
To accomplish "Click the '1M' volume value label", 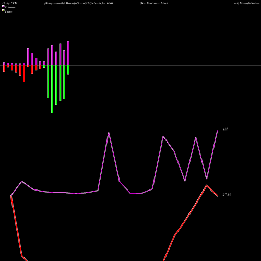I will pyautogui.click(x=226, y=129).
